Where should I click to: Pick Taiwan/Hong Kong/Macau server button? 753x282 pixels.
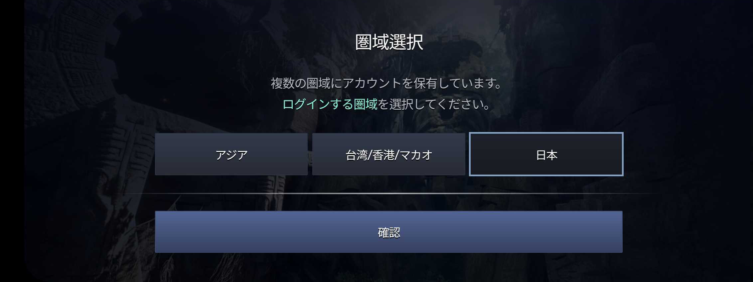coord(388,154)
